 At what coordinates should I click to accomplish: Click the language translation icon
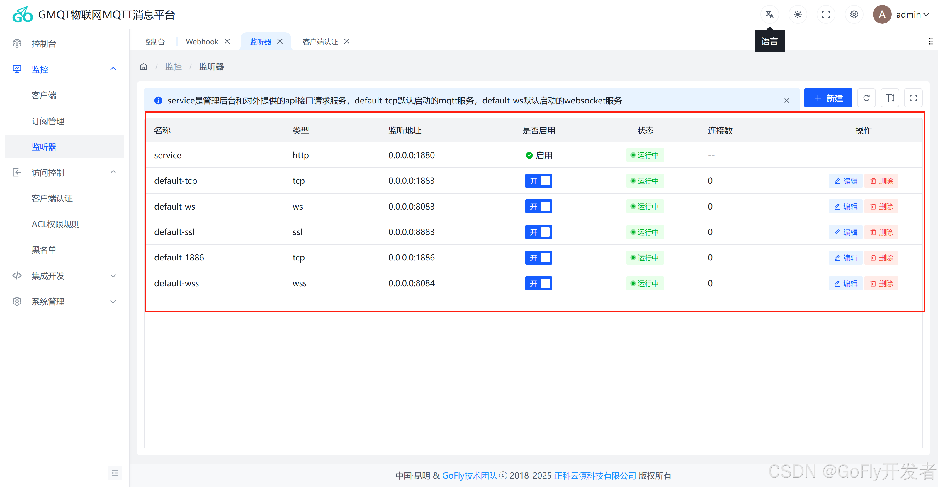click(x=769, y=15)
